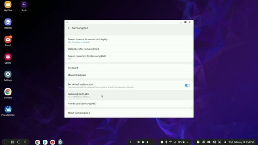Image resolution: width=258 pixels, height=145 pixels.
Task: Launch the Rush app icon
Action: [x=24, y=6]
